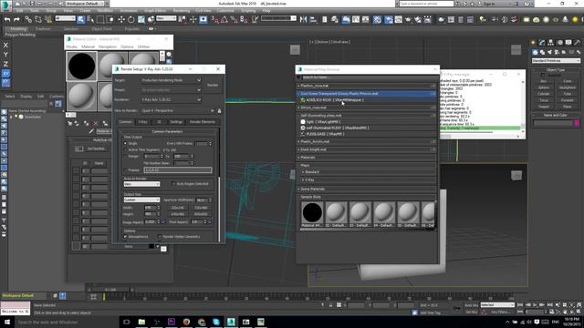Activate the Select Object tool

[80, 19]
